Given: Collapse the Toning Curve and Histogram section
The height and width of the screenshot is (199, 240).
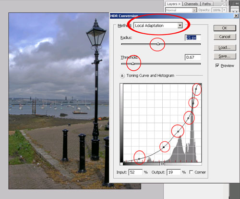Looking at the screenshot, I should coord(122,76).
